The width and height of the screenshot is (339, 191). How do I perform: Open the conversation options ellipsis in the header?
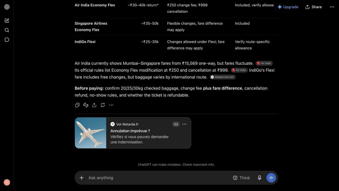point(332,7)
